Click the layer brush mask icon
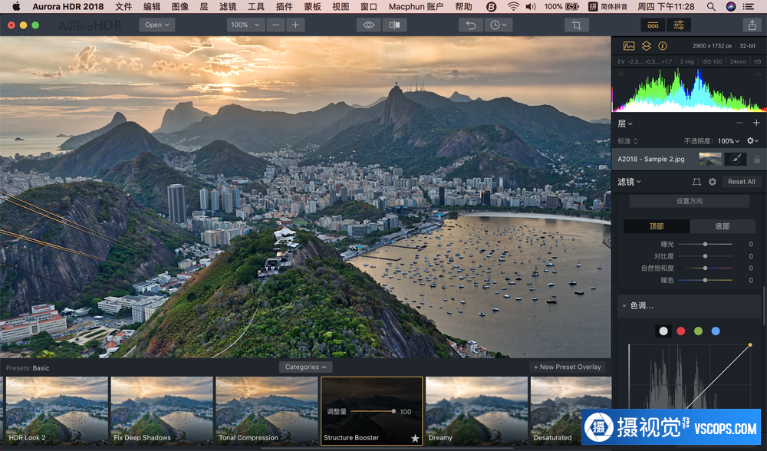The image size is (767, 451). [x=736, y=159]
